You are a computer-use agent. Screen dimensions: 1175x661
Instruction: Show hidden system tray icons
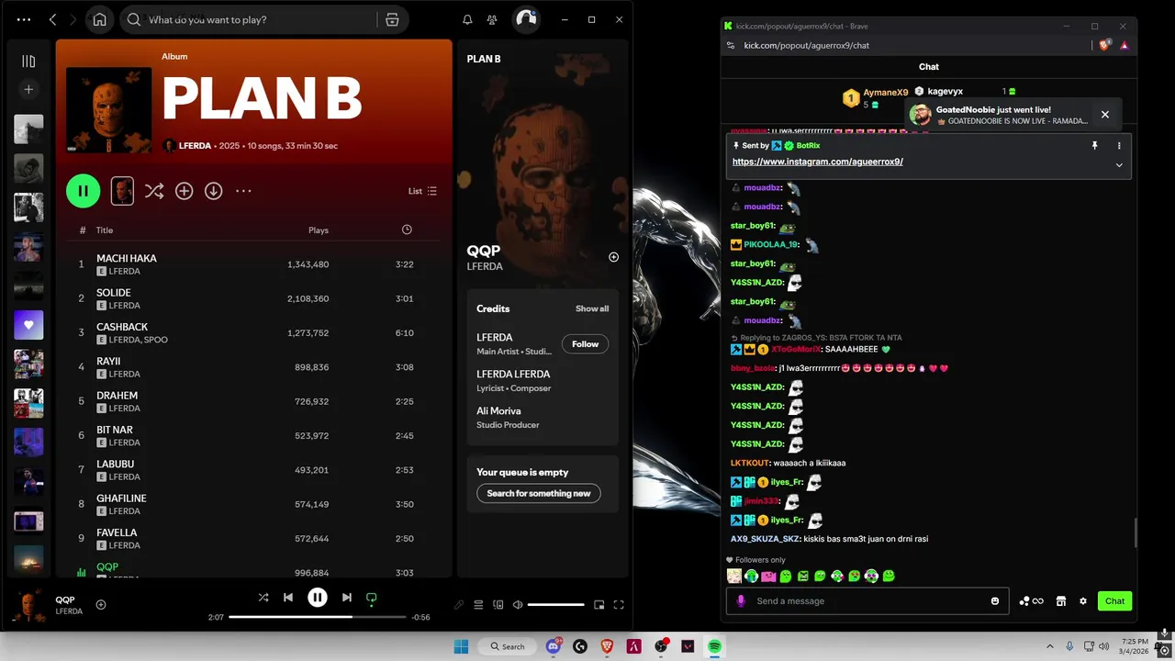pyautogui.click(x=1050, y=646)
